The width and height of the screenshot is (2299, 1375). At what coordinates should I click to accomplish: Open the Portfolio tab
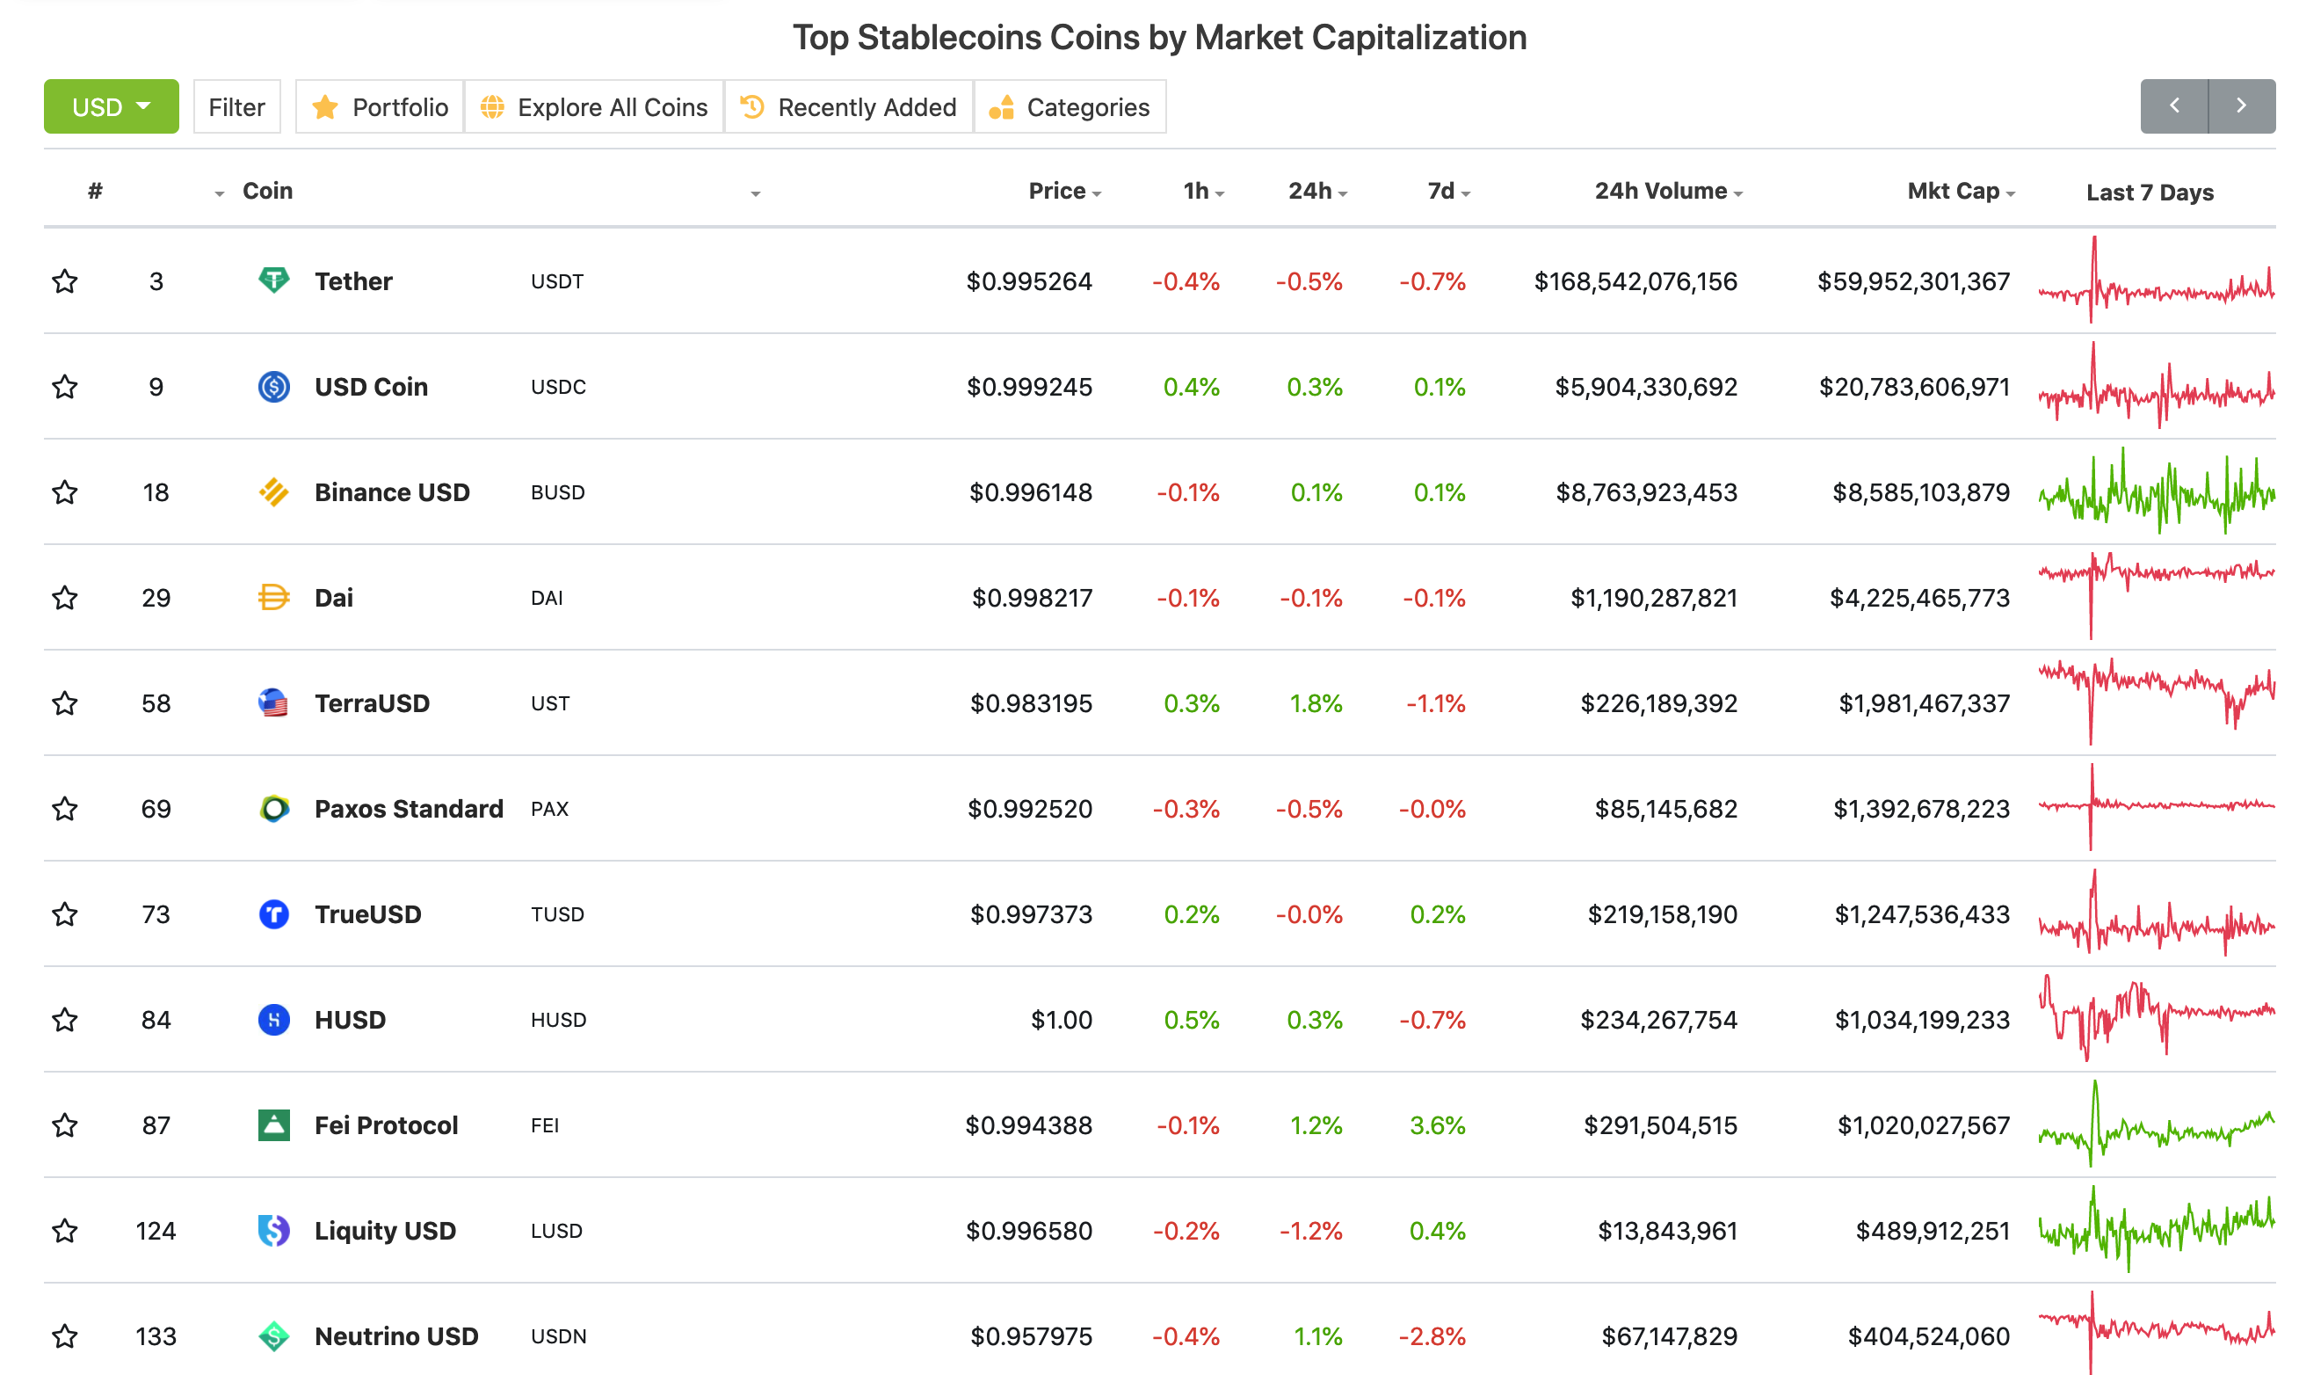(x=380, y=106)
